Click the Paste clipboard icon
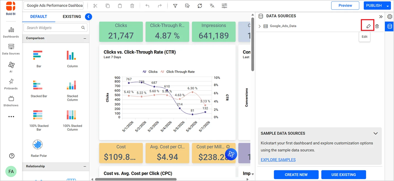The width and height of the screenshot is (394, 181). coord(120,6)
